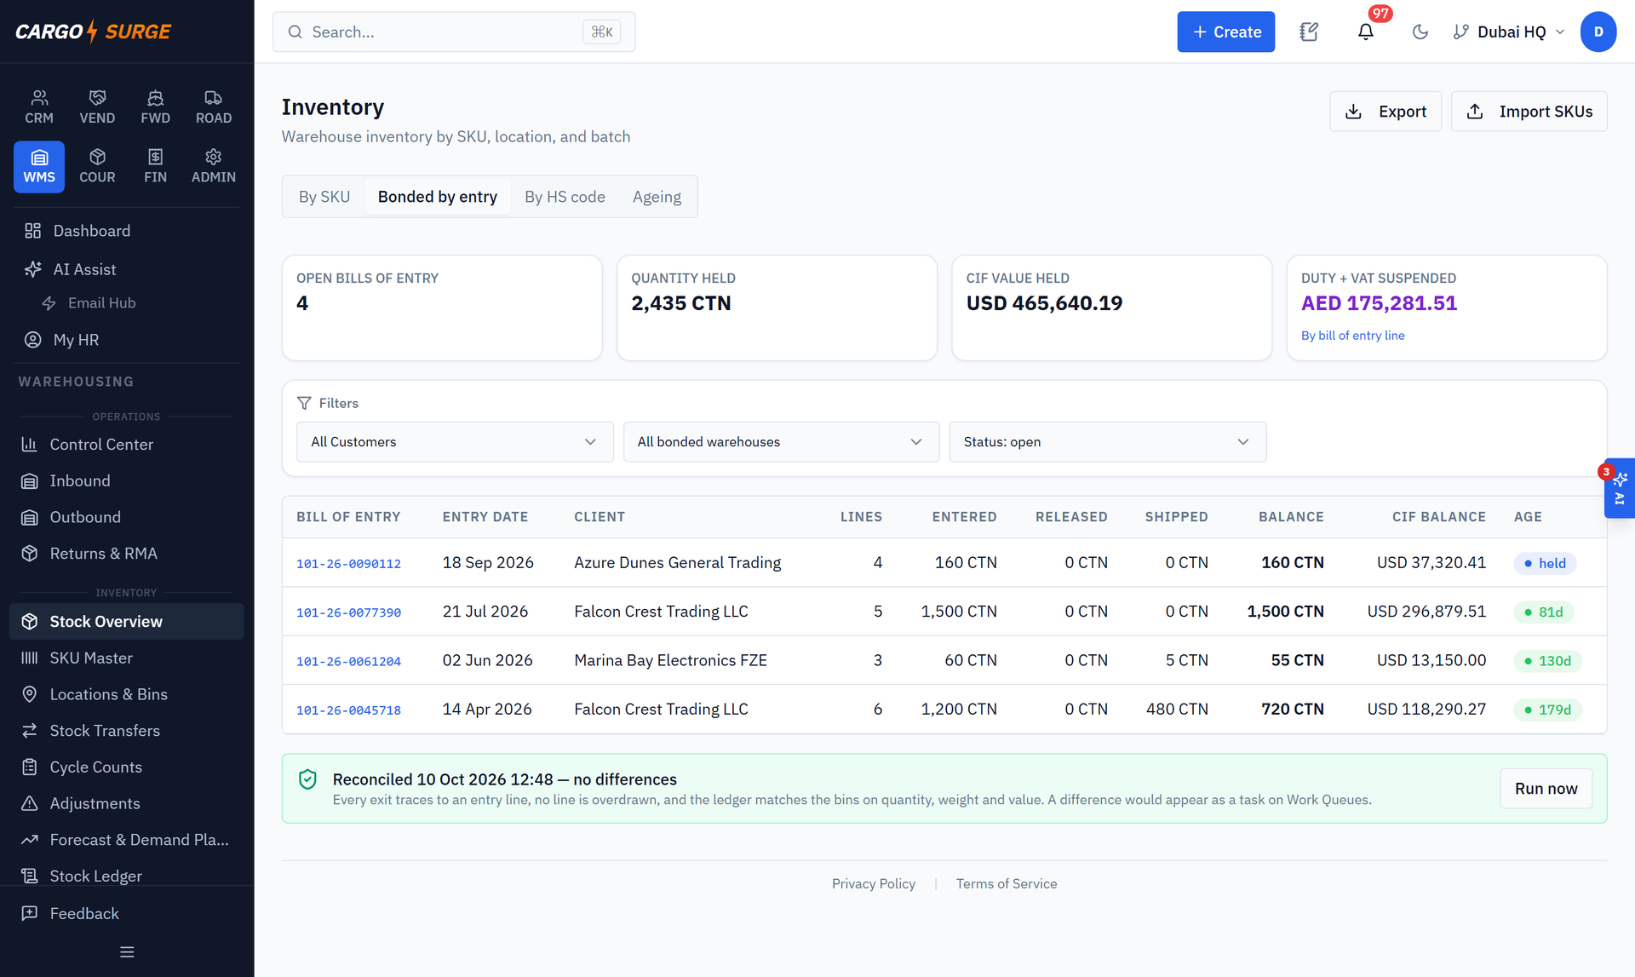This screenshot has width=1635, height=977.
Task: Open AI Assist in the sidebar
Action: [x=127, y=269]
